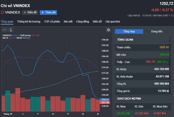Click the change -4,69 / -0,37 % text
The width and height of the screenshot is (174, 117).
point(162,10)
